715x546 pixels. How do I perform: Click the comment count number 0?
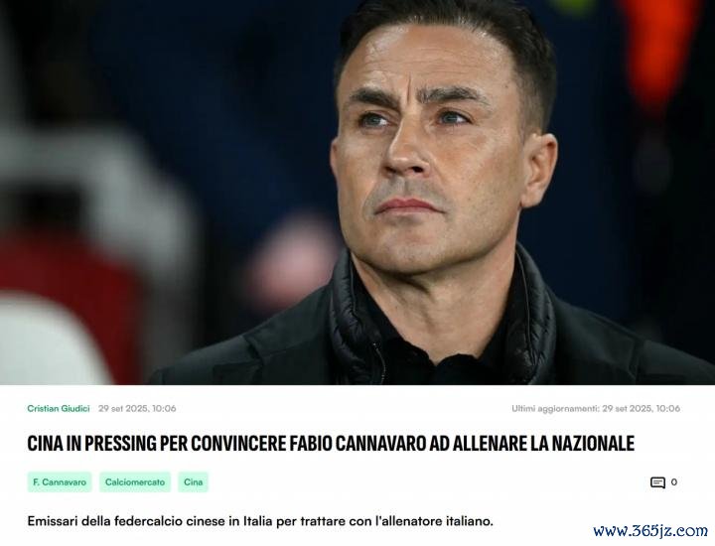coord(674,482)
